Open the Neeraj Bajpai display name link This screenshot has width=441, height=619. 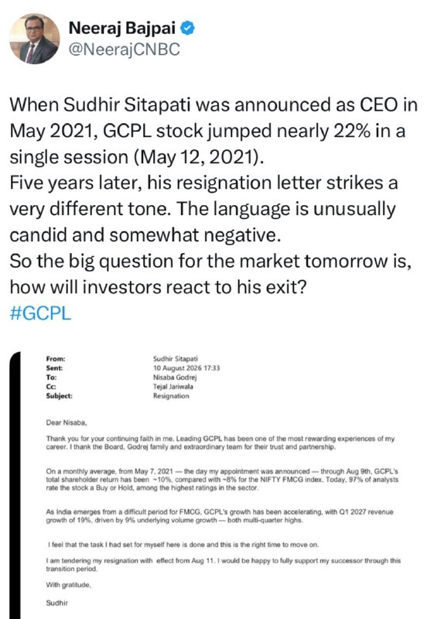122,28
